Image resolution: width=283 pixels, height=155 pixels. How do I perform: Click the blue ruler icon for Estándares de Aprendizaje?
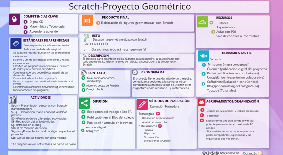[16, 43]
